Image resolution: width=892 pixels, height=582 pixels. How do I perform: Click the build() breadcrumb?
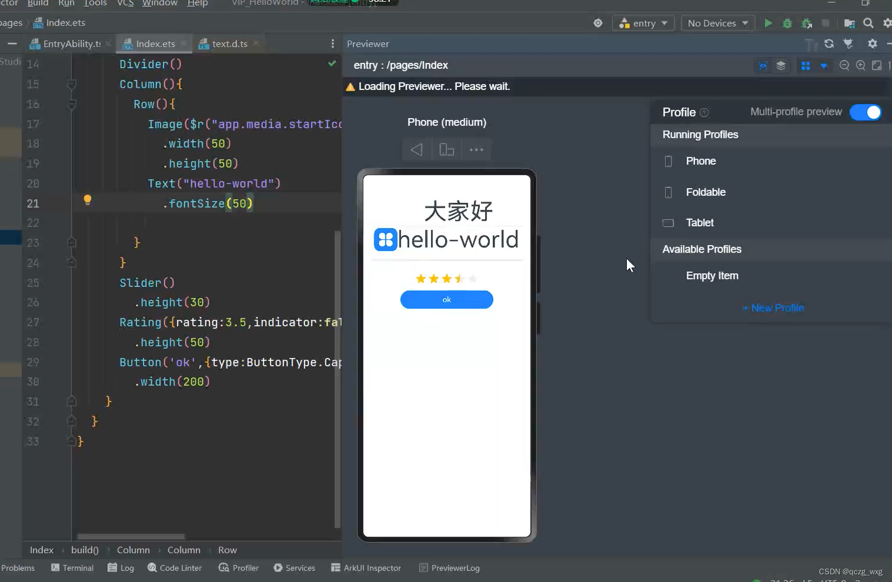[85, 550]
